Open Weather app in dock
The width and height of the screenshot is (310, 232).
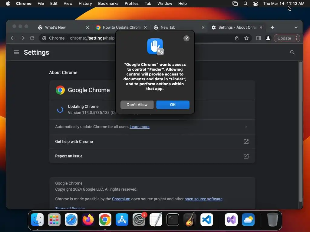pos(248,220)
